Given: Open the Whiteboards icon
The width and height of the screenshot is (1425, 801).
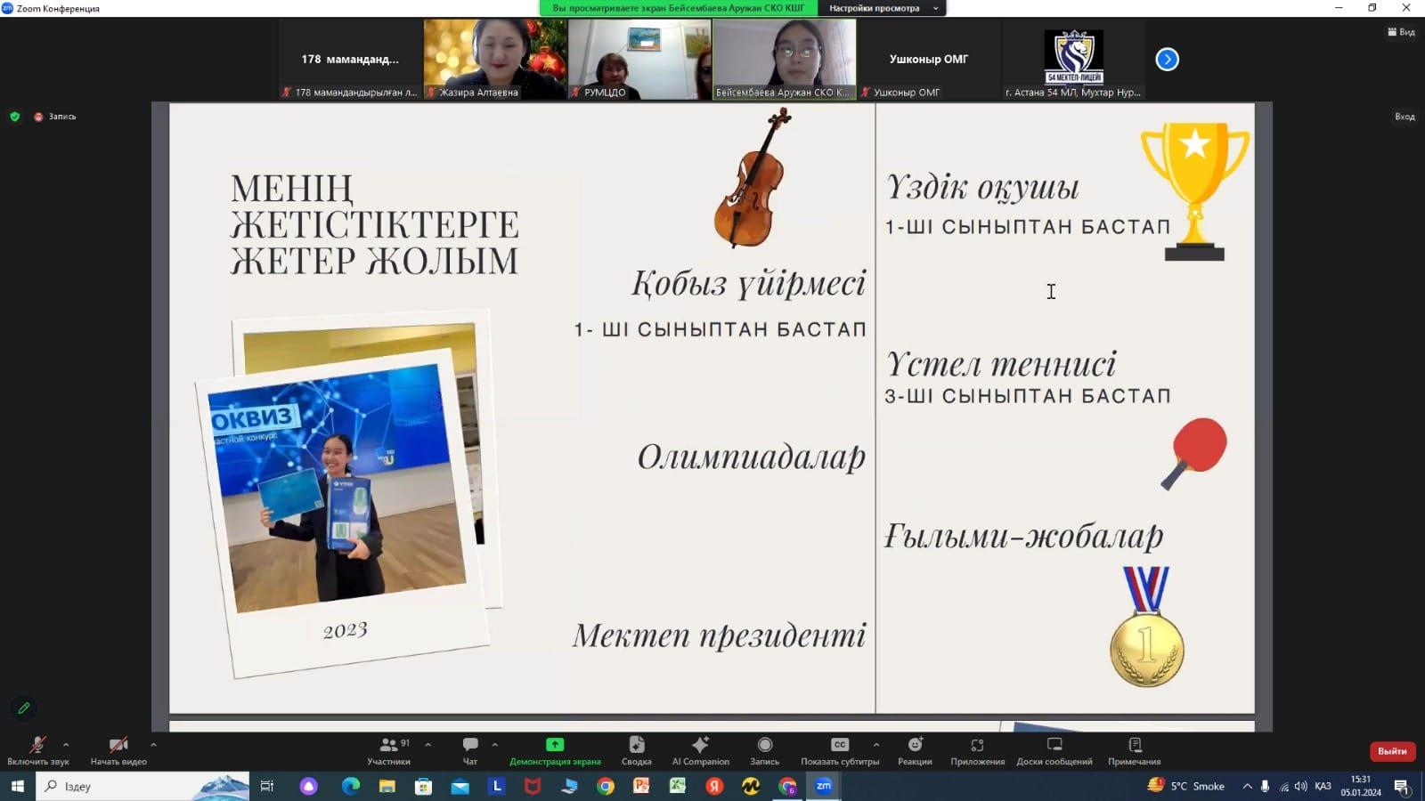Looking at the screenshot, I should (x=1054, y=749).
